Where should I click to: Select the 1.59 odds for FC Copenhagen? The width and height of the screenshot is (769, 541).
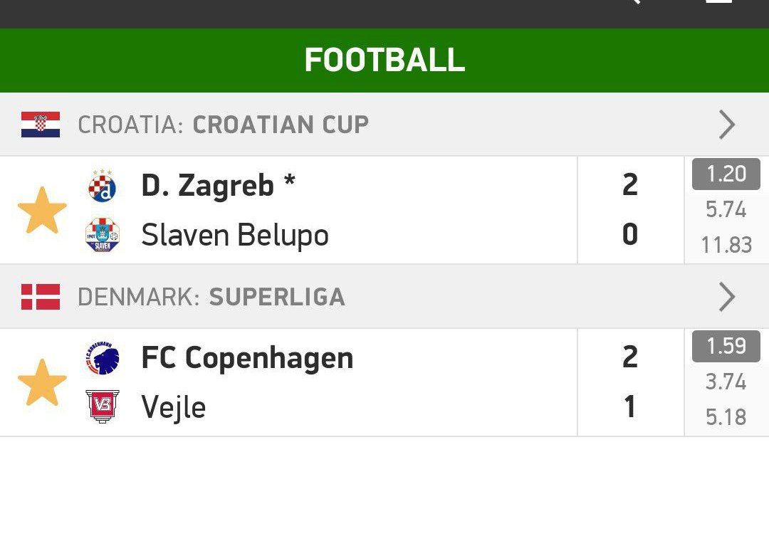click(726, 347)
